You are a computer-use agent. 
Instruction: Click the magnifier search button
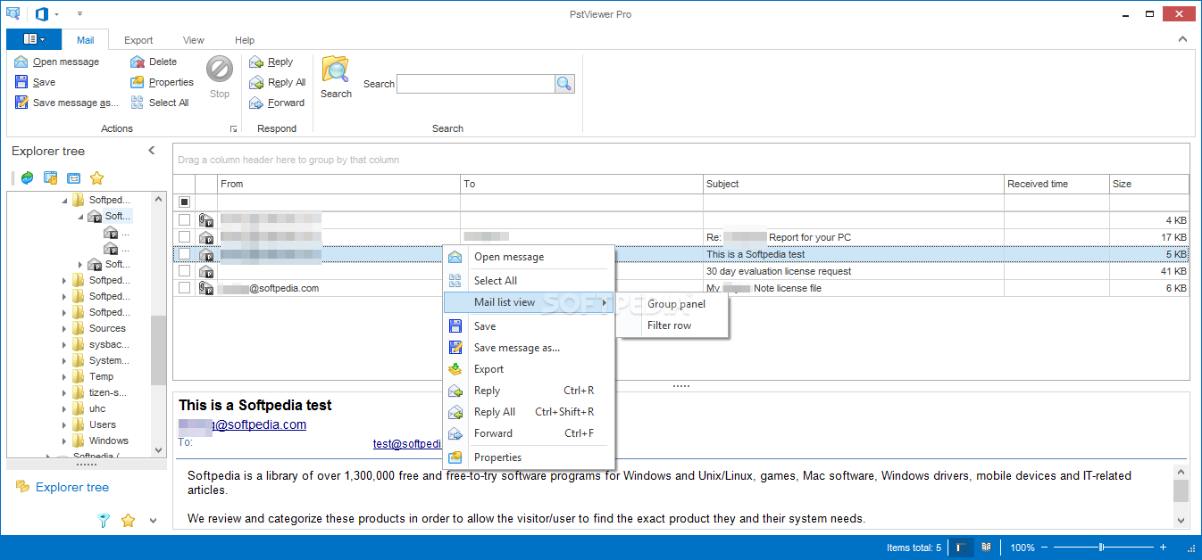[564, 84]
